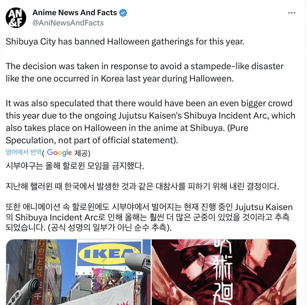Open the Shibuya street photo thumbnail

pyautogui.click(x=78, y=272)
